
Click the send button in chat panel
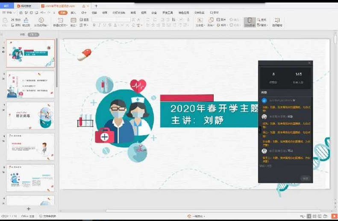coord(305,178)
